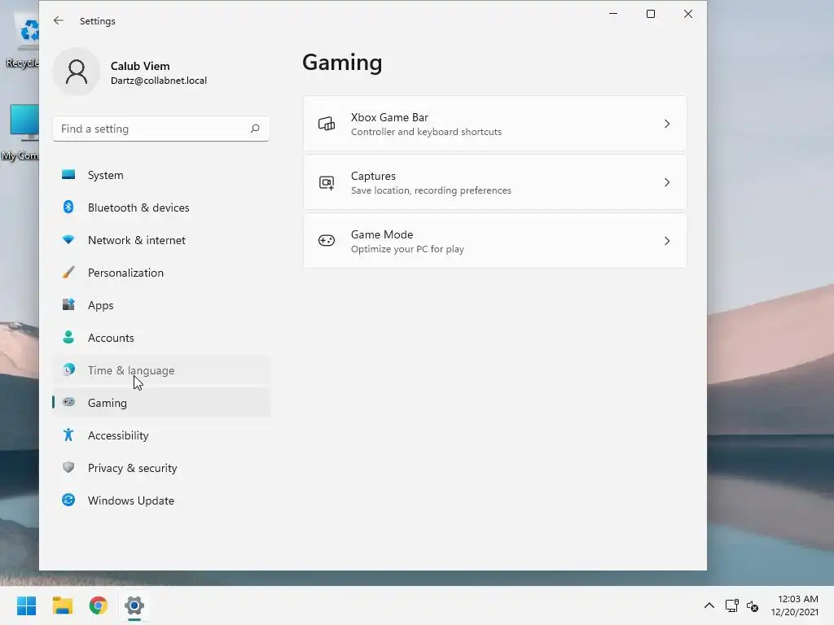834x625 pixels.
Task: Expand Game Mode chevron arrow
Action: [667, 241]
